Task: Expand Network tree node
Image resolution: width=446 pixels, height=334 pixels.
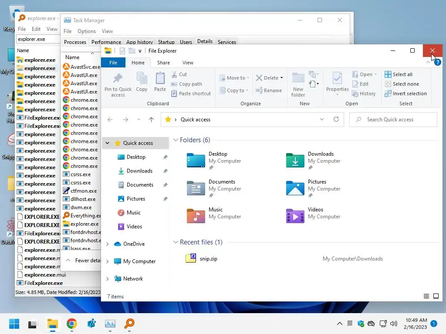Action: [x=108, y=279]
